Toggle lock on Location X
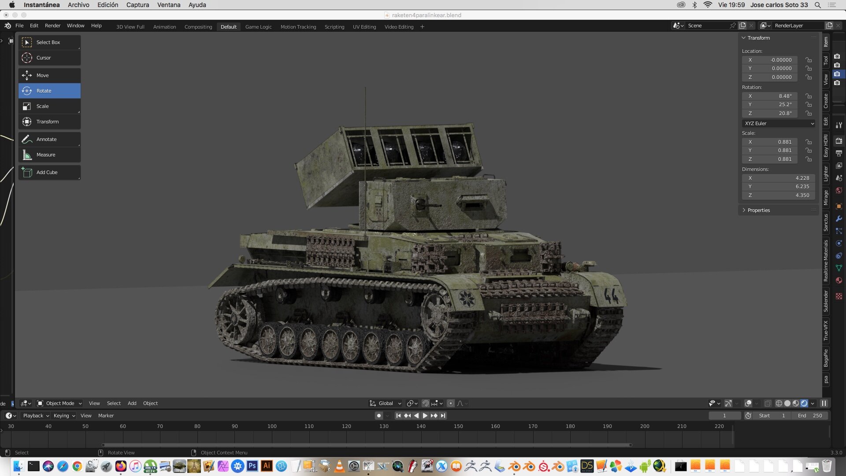The height and width of the screenshot is (476, 846). click(x=809, y=60)
